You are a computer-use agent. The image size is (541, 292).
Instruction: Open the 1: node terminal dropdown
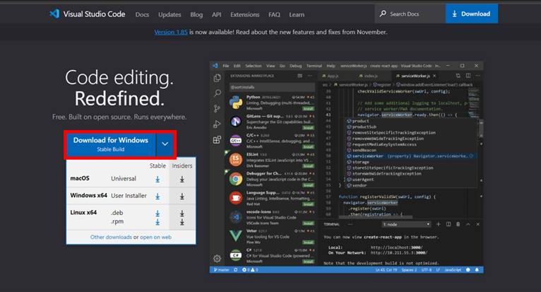pos(406,224)
